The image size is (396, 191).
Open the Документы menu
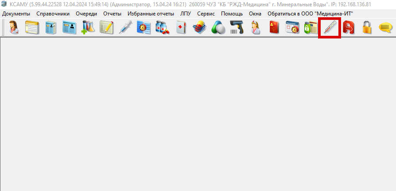(x=16, y=14)
